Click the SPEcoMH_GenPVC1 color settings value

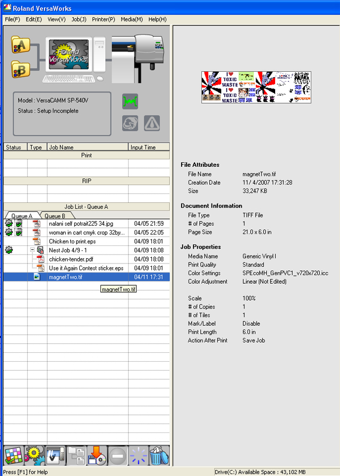tap(285, 273)
